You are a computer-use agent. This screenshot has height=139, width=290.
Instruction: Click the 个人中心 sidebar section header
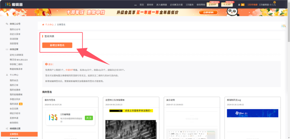click(x=14, y=75)
